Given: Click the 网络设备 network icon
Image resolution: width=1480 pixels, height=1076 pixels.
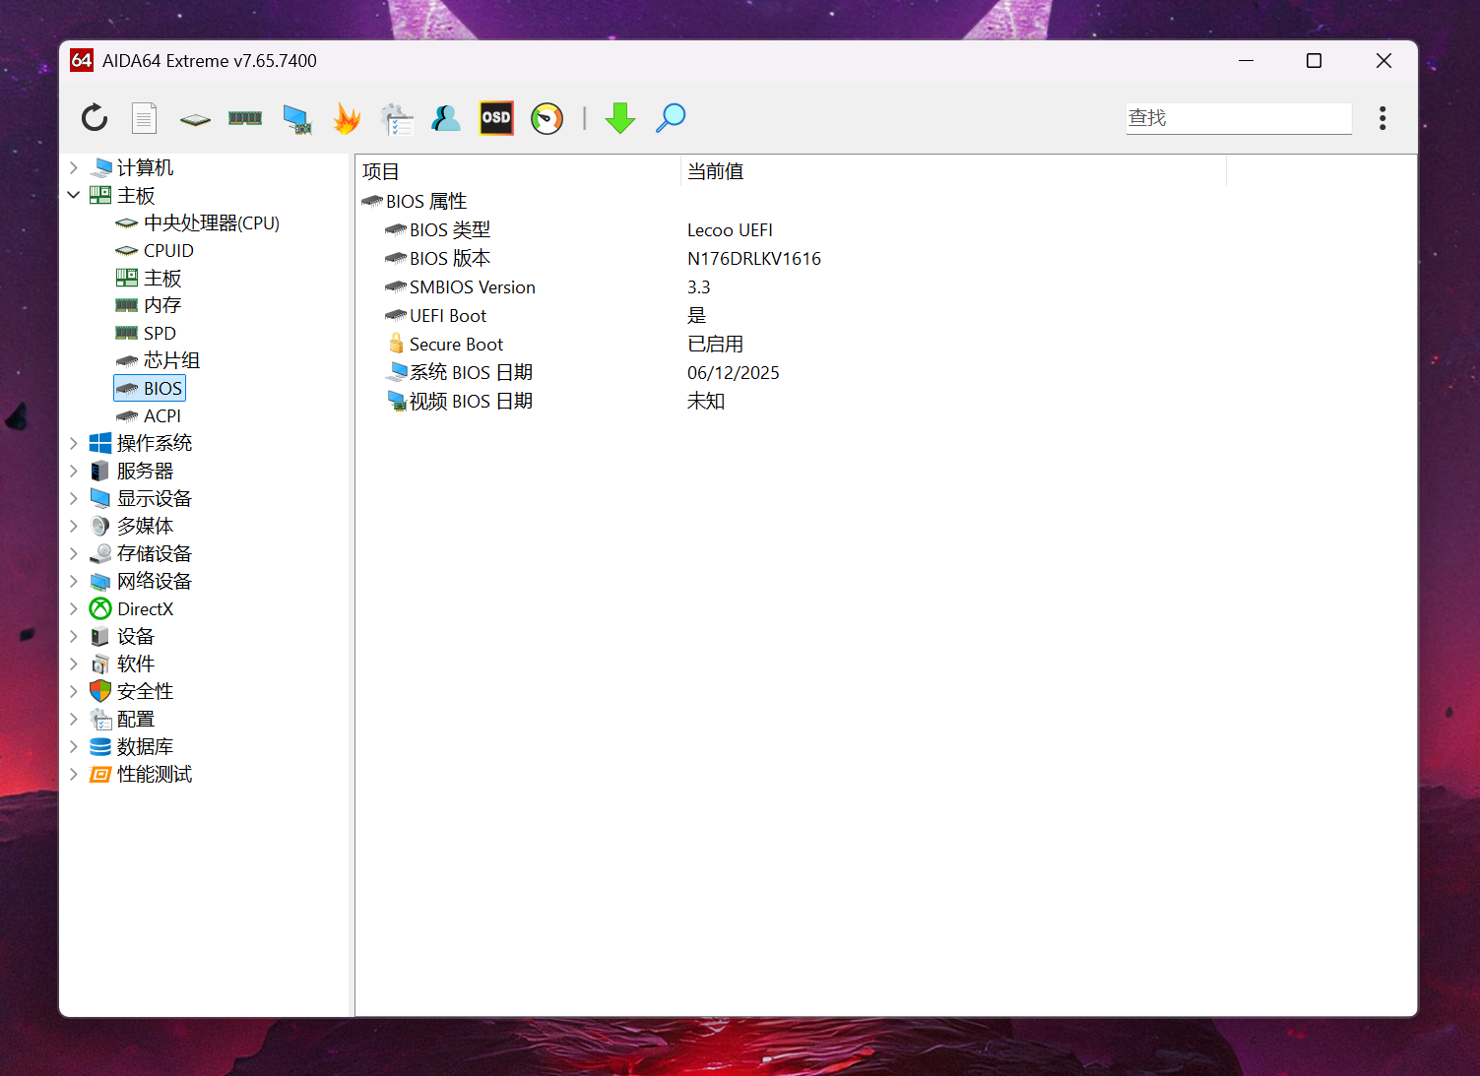Looking at the screenshot, I should (x=100, y=581).
